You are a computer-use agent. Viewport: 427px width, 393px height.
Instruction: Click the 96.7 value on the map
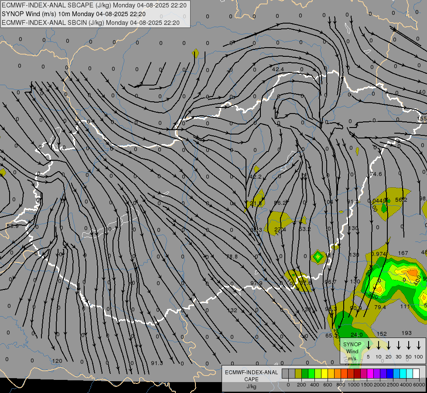(330, 282)
